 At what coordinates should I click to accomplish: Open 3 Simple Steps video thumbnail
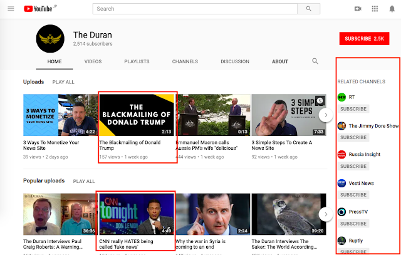tap(289, 115)
